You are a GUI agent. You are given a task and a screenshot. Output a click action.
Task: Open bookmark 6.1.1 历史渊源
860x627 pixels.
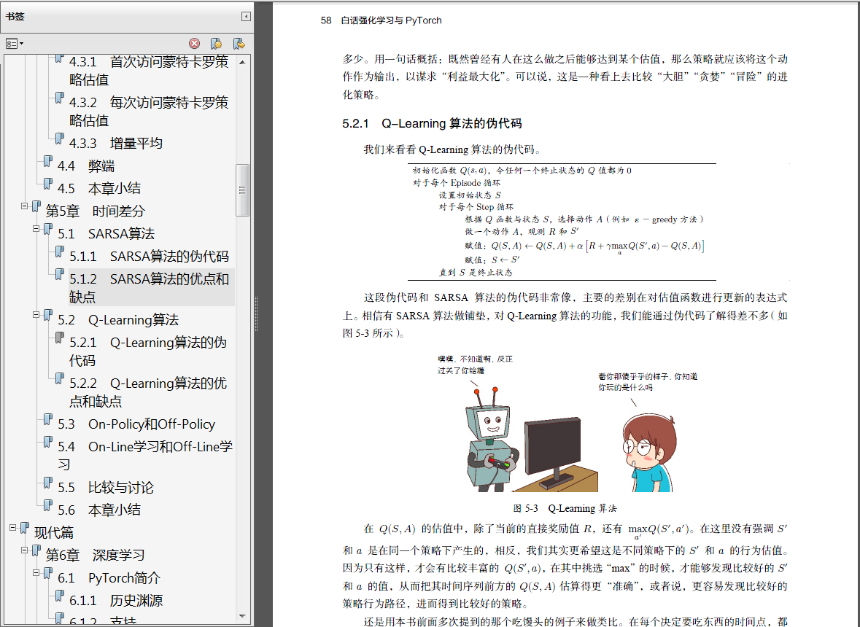point(116,601)
